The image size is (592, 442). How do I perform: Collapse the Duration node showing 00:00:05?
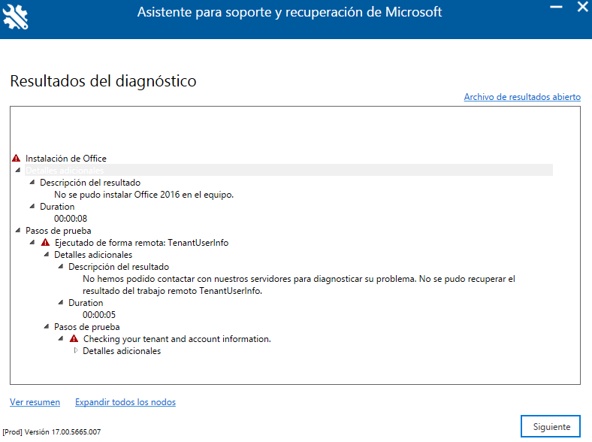point(61,303)
